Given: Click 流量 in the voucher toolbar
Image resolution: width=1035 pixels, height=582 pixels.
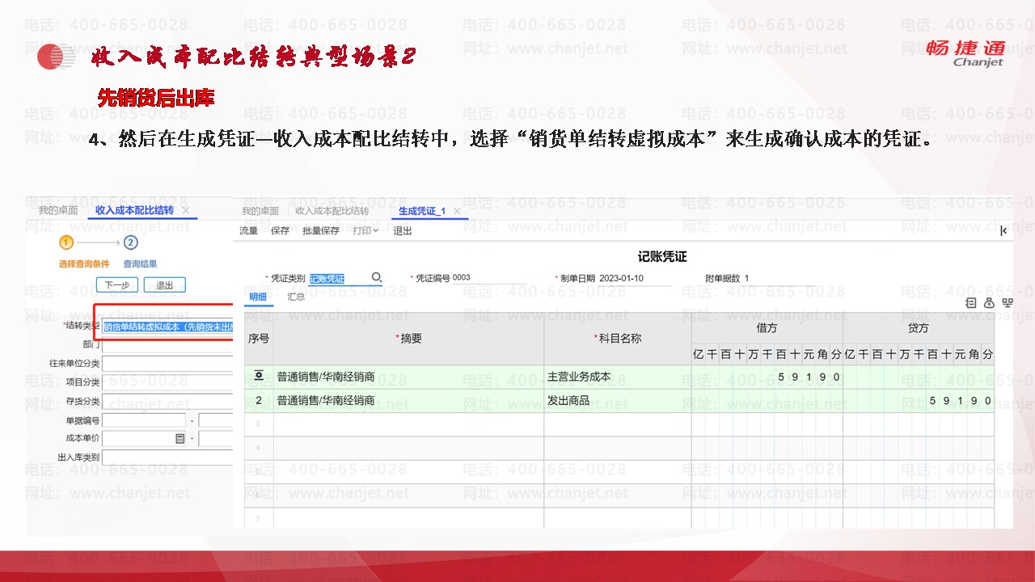Looking at the screenshot, I should [x=249, y=231].
